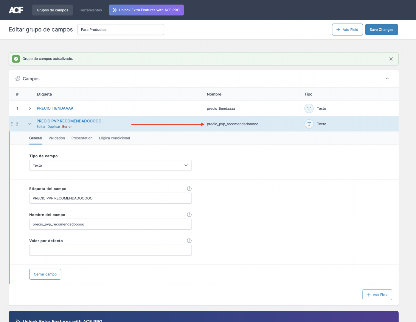The height and width of the screenshot is (322, 416).
Task: Click the Nombre column header
Action: click(214, 94)
